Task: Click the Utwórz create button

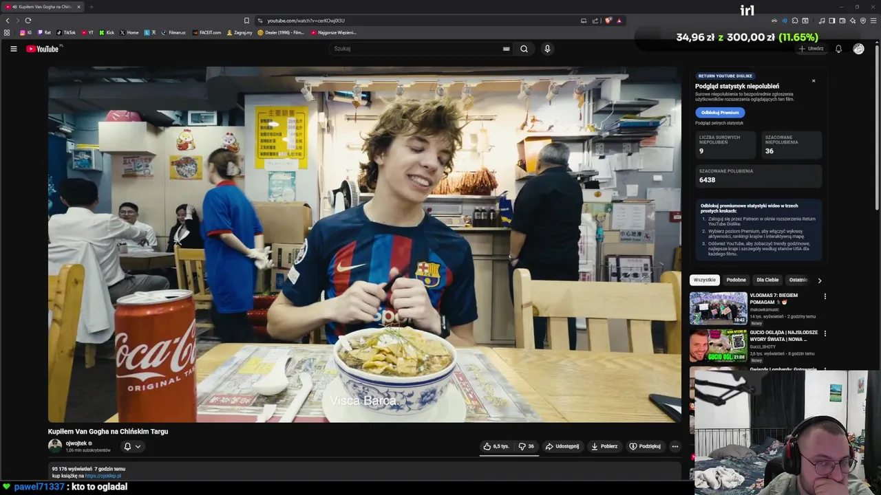Action: coord(811,49)
